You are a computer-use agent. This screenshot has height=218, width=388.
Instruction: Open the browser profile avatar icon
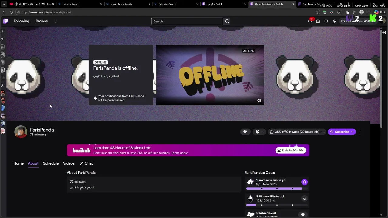click(361, 12)
